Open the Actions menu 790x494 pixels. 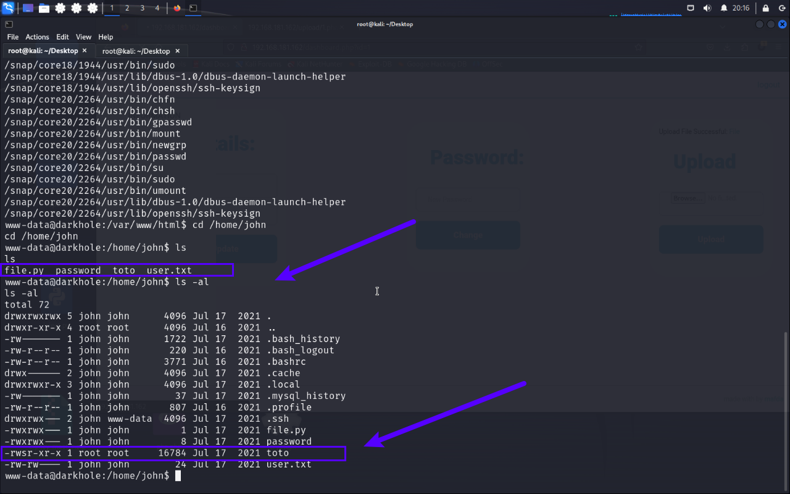click(37, 37)
